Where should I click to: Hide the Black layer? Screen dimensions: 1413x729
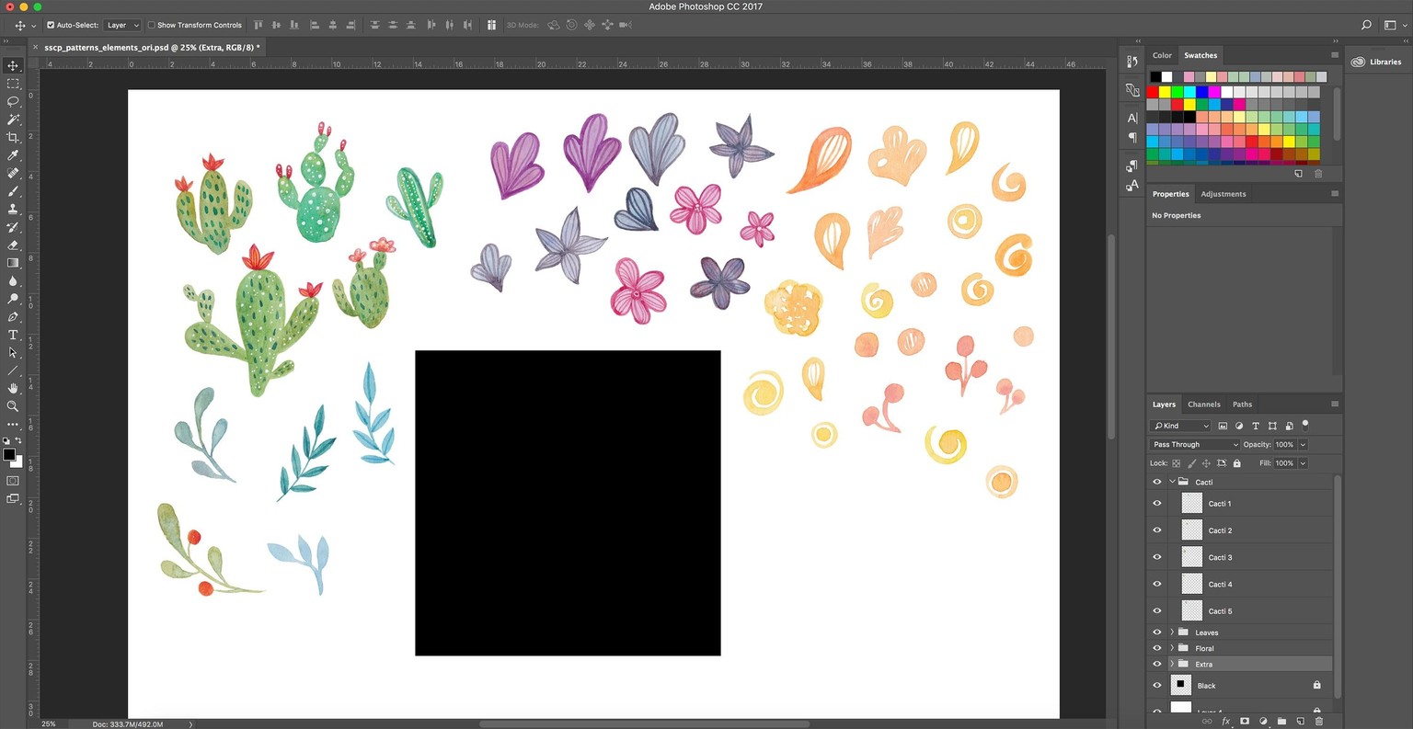pyautogui.click(x=1157, y=685)
